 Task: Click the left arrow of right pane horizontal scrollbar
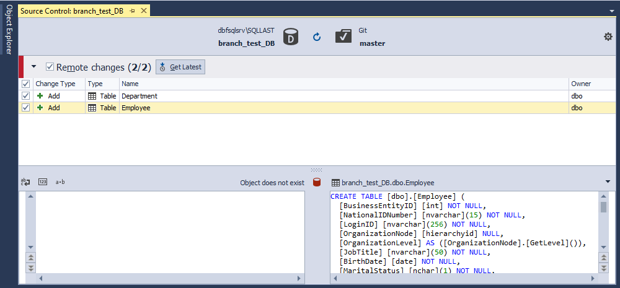335,279
